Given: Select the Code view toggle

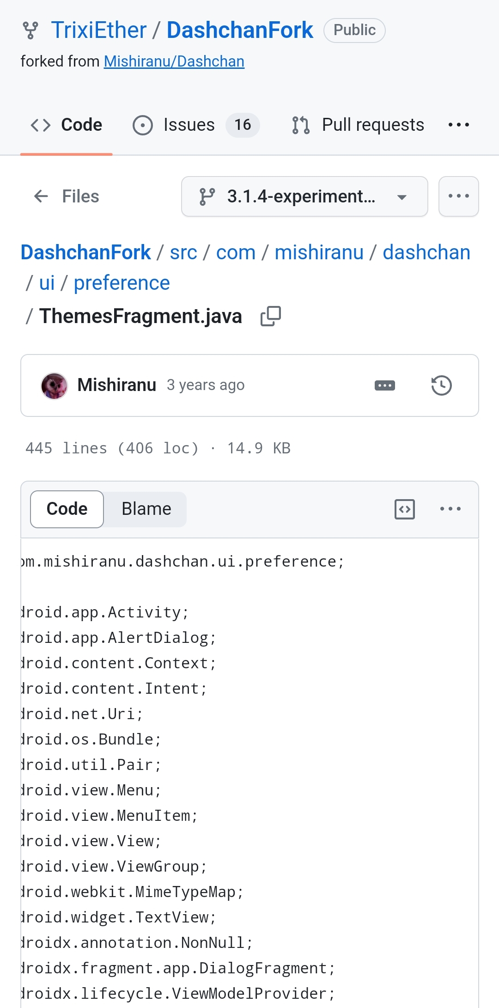Looking at the screenshot, I should coord(67,509).
